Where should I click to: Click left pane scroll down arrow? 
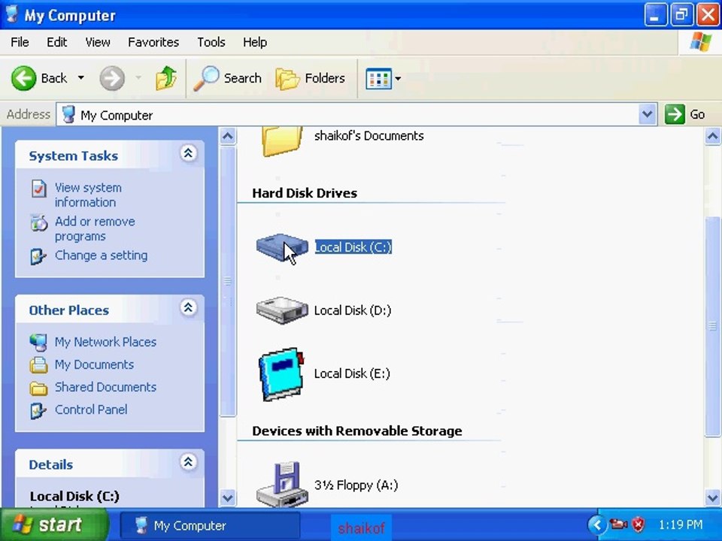click(227, 497)
